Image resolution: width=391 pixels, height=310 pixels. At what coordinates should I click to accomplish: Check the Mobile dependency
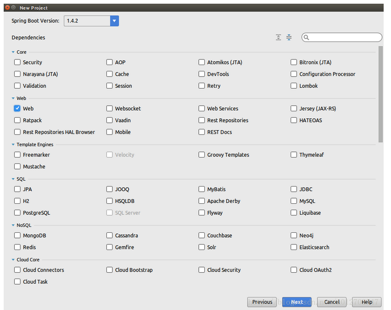(x=109, y=132)
